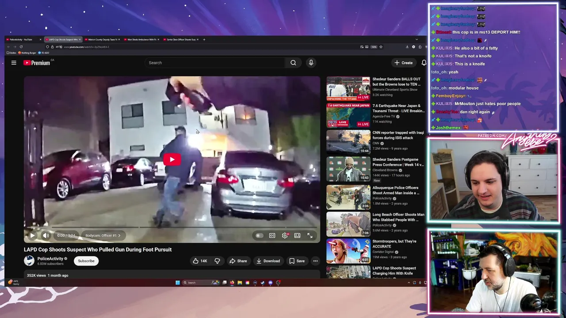Open Windows Start menu
This screenshot has width=566, height=318.
[178, 283]
